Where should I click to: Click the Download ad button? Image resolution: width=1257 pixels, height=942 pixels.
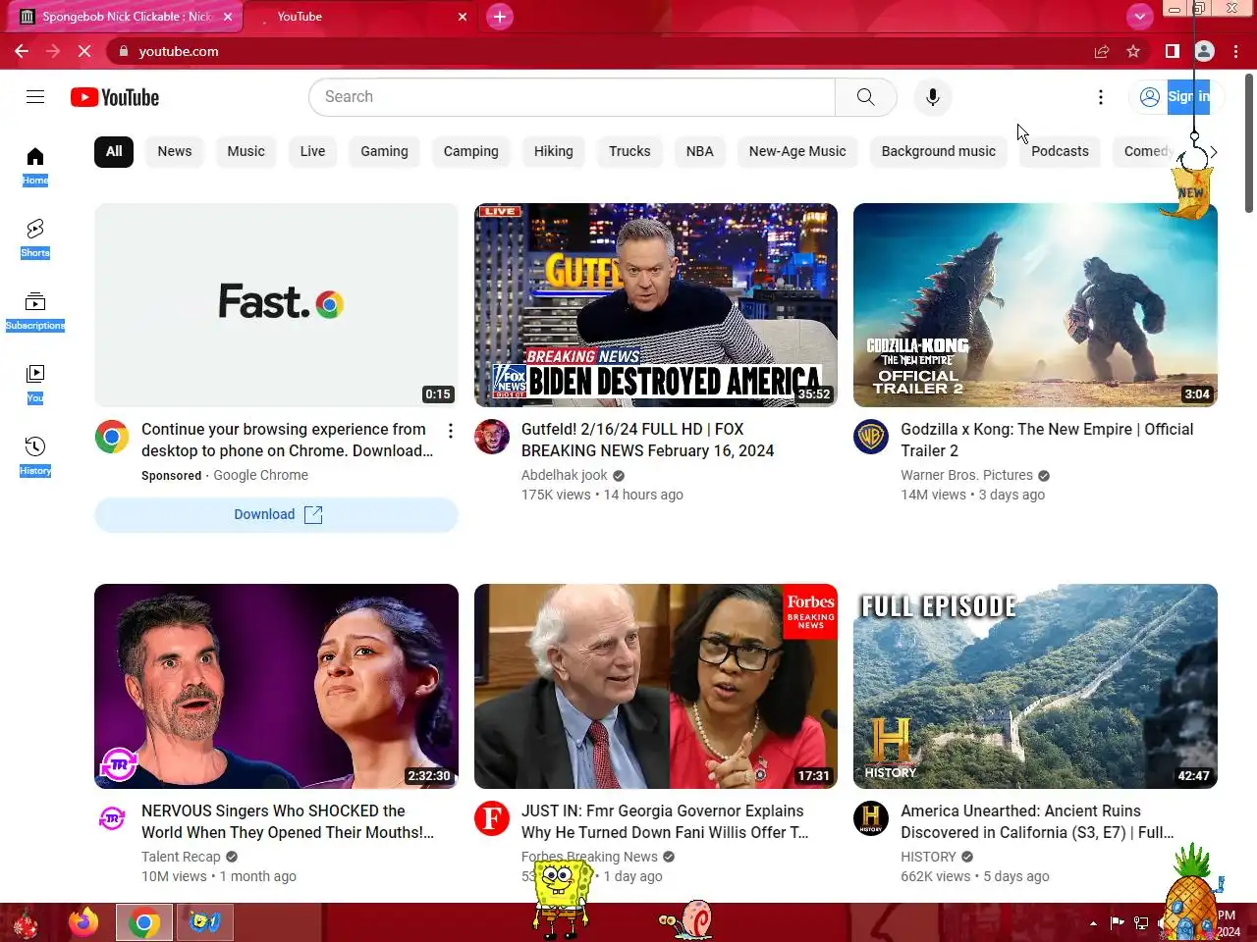pyautogui.click(x=276, y=514)
